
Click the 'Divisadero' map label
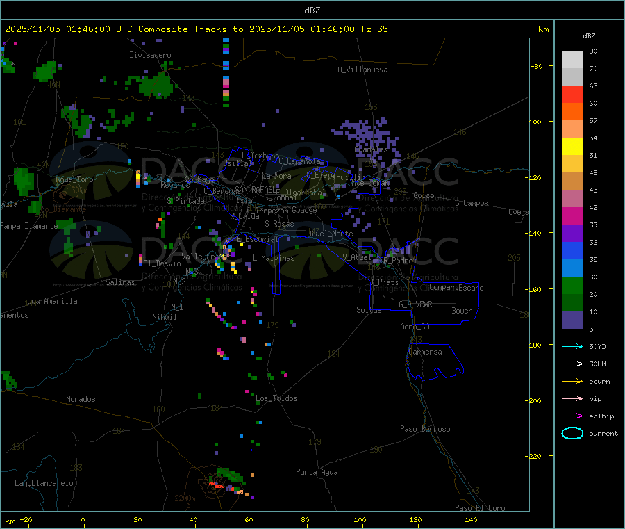coord(150,55)
